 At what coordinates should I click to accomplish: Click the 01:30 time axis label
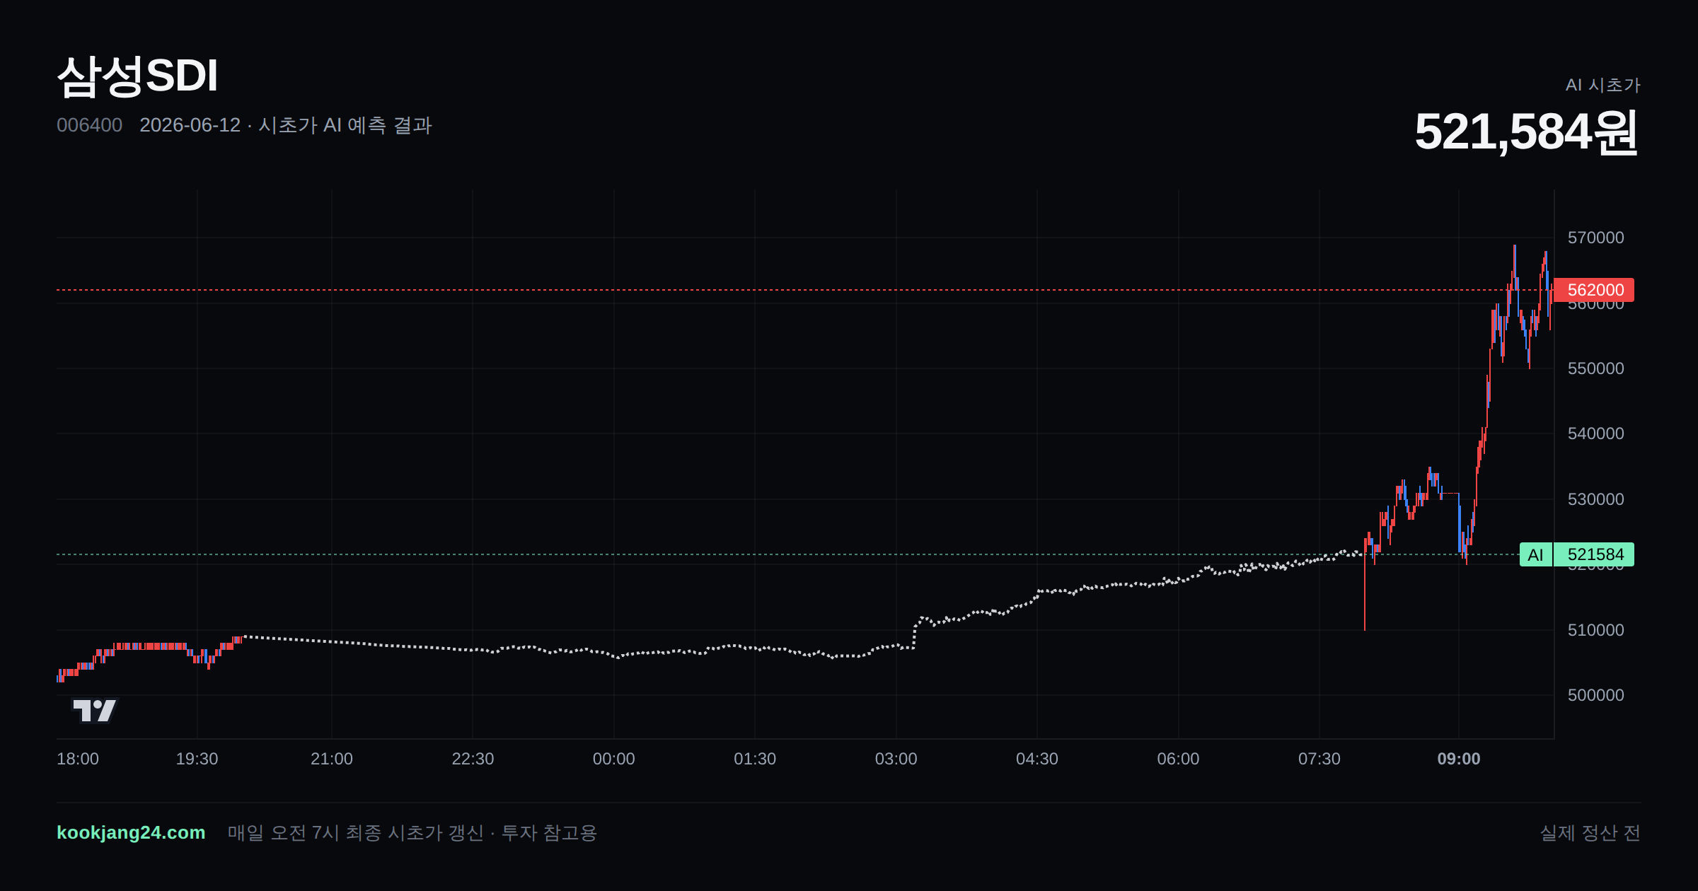[x=755, y=759]
